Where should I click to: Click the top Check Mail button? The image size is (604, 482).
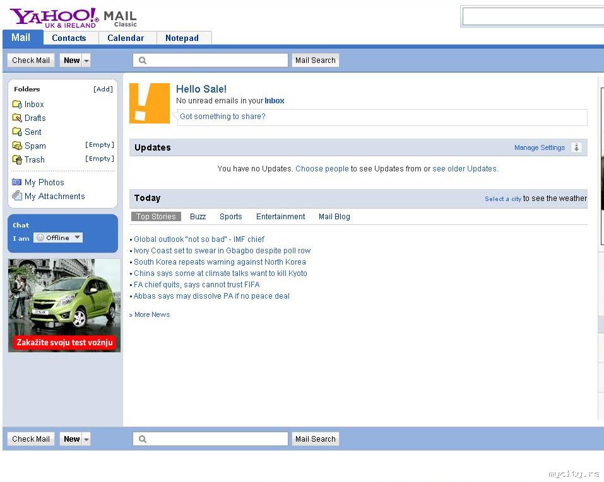pos(31,60)
